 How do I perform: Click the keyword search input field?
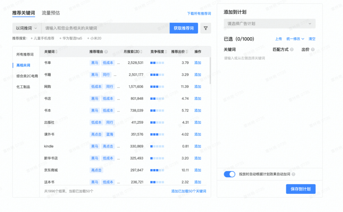[x=105, y=28]
